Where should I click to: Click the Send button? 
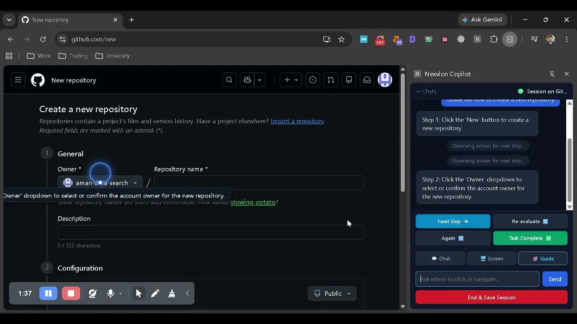555,279
